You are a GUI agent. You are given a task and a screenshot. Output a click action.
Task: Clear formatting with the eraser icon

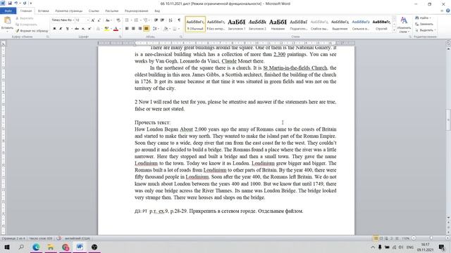[x=118, y=20]
